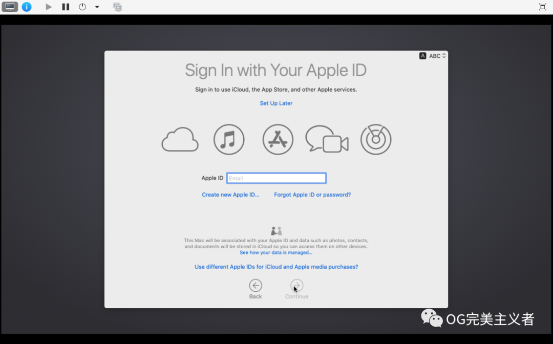553x344 pixels.
Task: Open the ABC input source menu
Action: point(437,56)
